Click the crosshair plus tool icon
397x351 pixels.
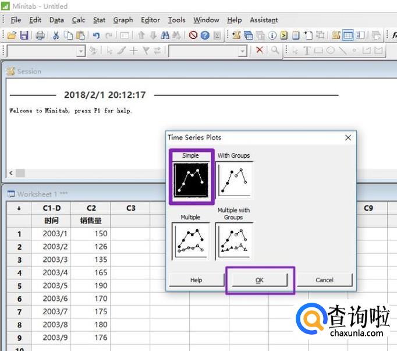click(133, 51)
